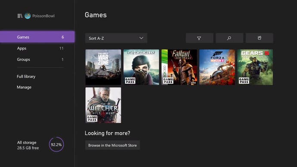
Task: Open the Apps section
Action: tap(37, 48)
